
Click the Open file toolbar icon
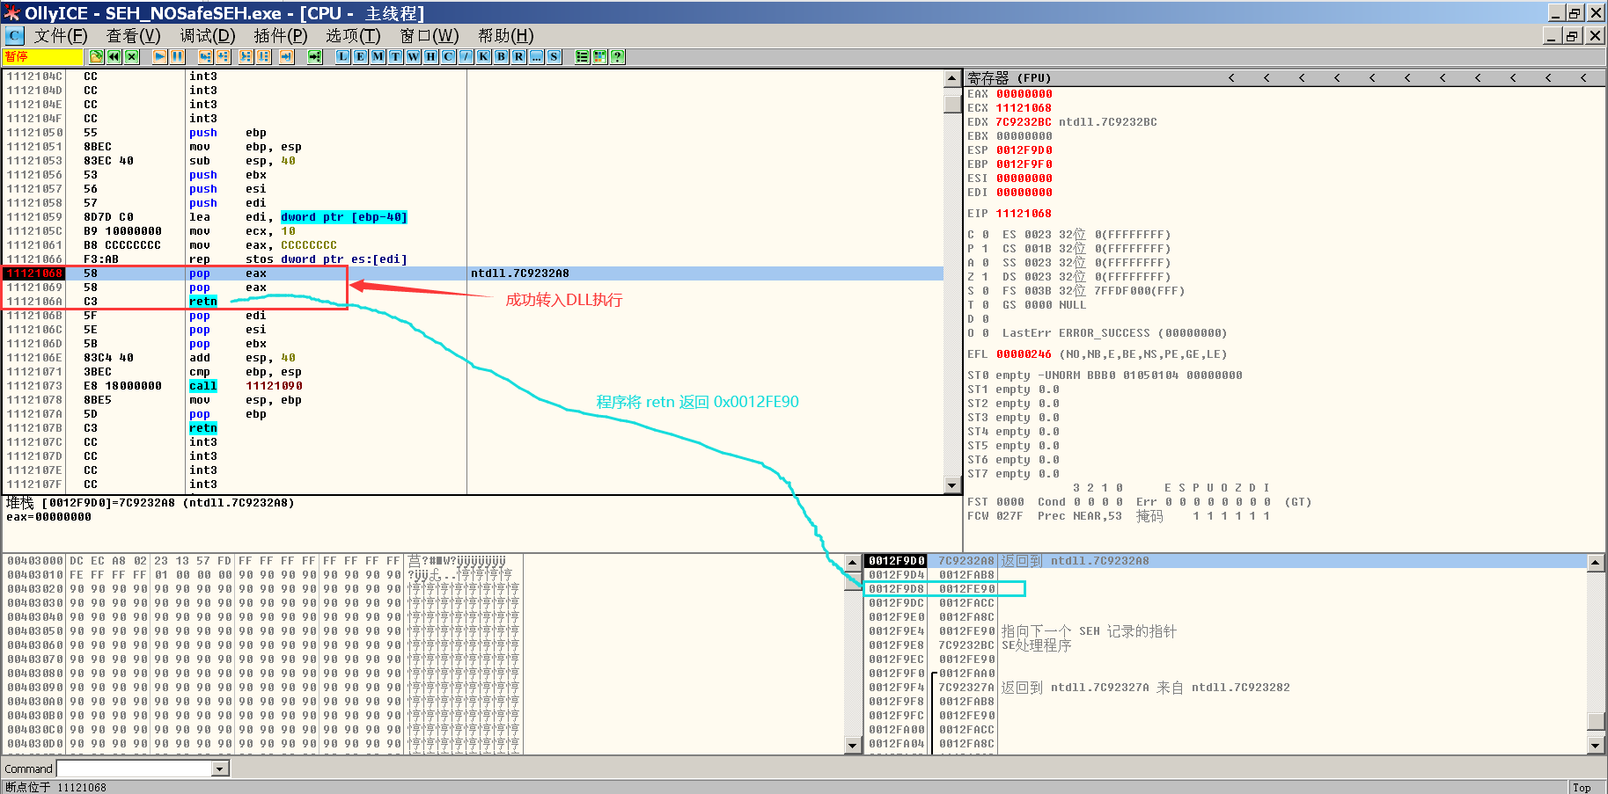(x=96, y=56)
